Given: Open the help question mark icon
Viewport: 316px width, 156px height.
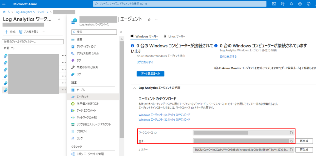Looking at the screenshot, I should point(308,4).
